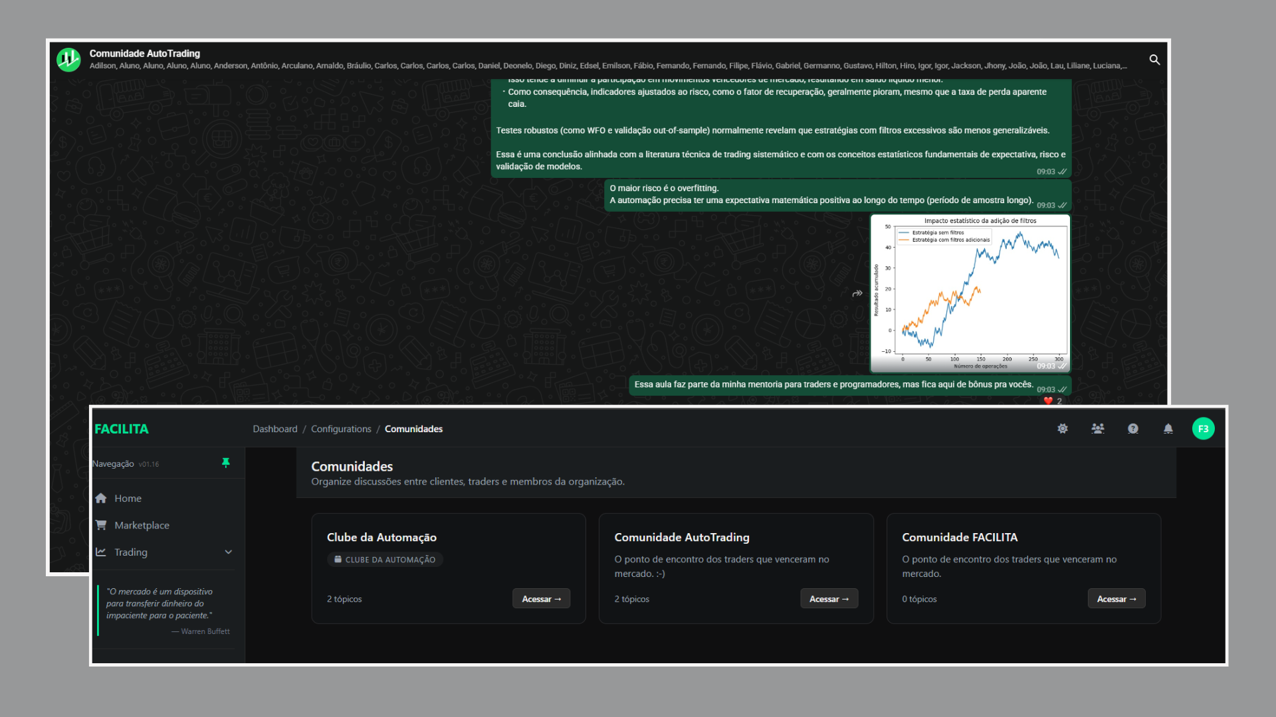Click the heart reaction under last message
Viewport: 1276px width, 717px height.
[1049, 401]
